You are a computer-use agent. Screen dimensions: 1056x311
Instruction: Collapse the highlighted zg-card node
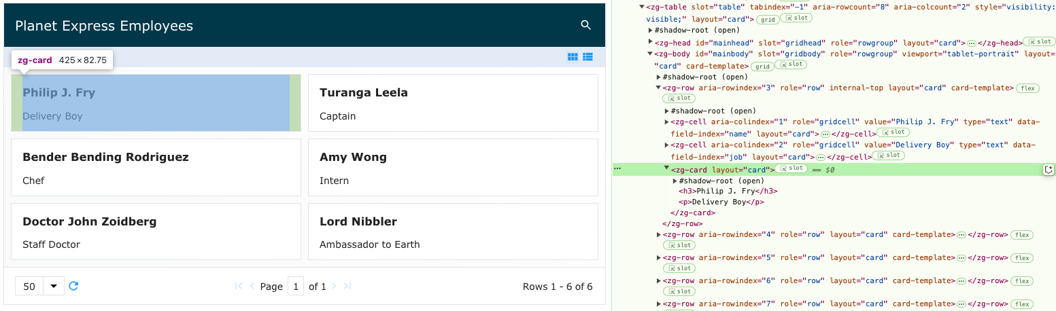coord(666,169)
